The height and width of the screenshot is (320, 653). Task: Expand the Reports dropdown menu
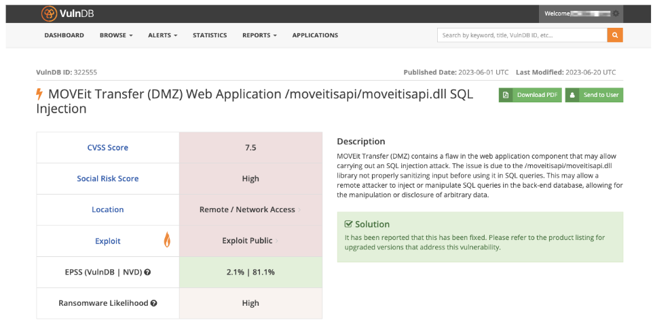259,35
